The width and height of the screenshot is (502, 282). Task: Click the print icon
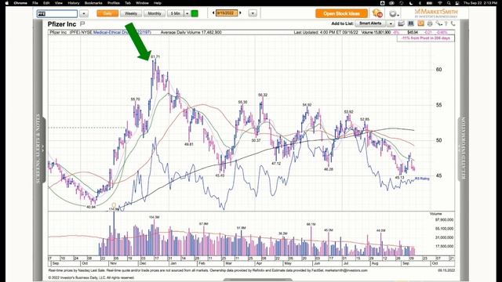pyautogui.click(x=430, y=23)
